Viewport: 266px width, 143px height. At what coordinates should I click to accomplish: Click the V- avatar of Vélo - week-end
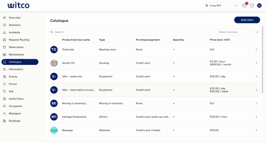[x=54, y=76]
